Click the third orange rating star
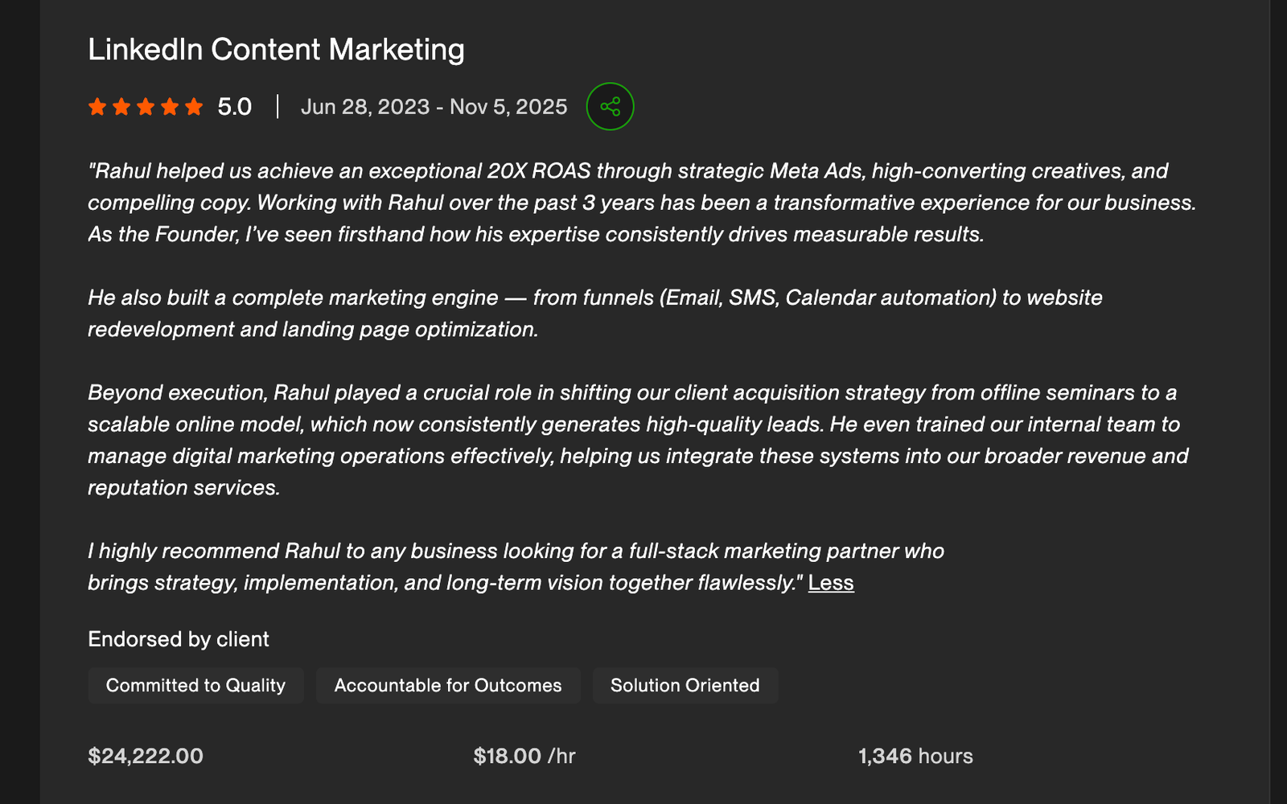Image resolution: width=1287 pixels, height=804 pixels. pos(146,106)
